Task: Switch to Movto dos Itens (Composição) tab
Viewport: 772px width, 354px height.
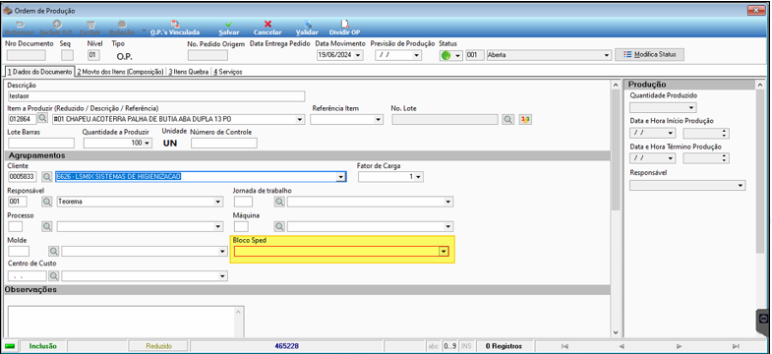Action: click(x=120, y=72)
